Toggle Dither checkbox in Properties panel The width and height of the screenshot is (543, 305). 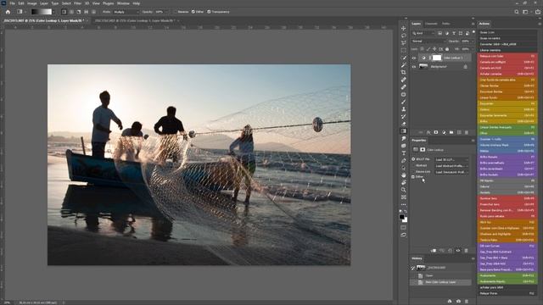413,177
